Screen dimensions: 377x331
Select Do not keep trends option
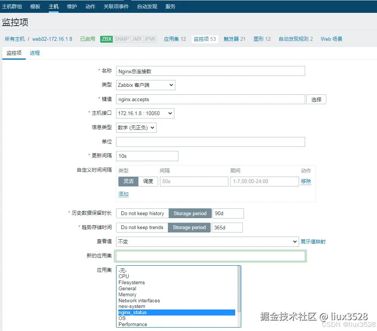click(x=142, y=228)
